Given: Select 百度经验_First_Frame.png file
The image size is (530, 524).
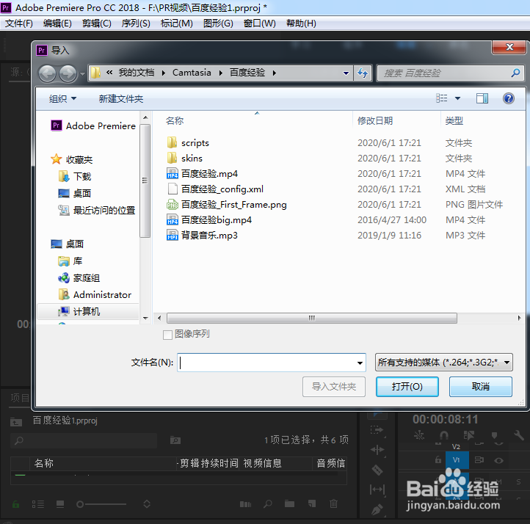Looking at the screenshot, I should coord(227,205).
